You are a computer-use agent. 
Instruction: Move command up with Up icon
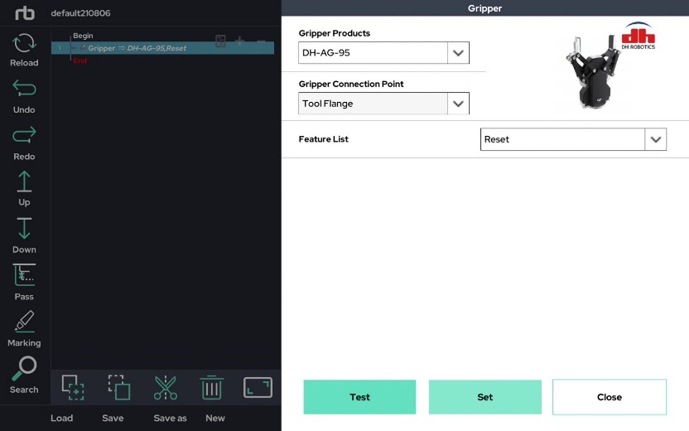(x=24, y=181)
